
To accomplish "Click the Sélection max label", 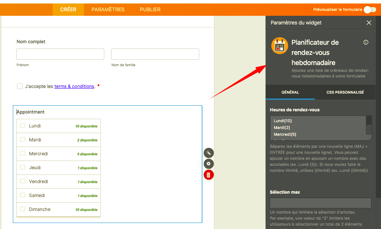I will 285,192.
